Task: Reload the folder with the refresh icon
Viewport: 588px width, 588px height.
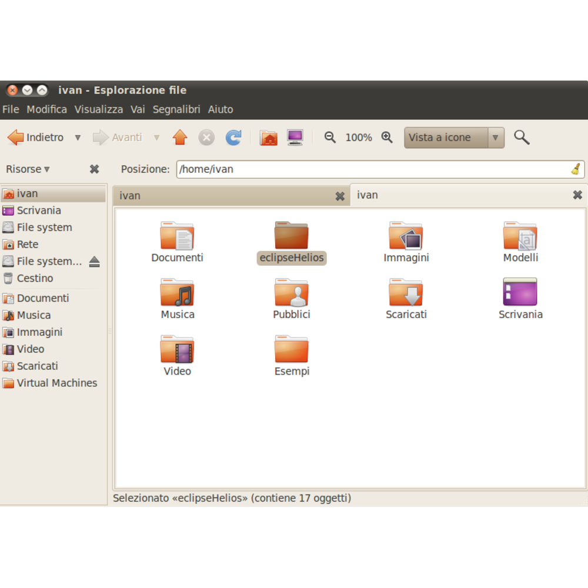Action: pos(233,138)
